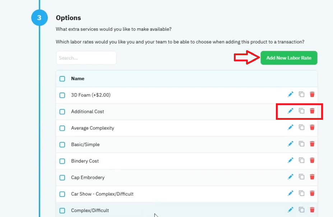This screenshot has height=217, width=333.
Task: Edit the Complex/Difficult labor rate
Action: (290, 210)
